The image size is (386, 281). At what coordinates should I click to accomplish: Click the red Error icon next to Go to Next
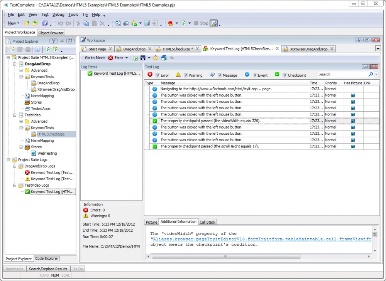[111, 58]
